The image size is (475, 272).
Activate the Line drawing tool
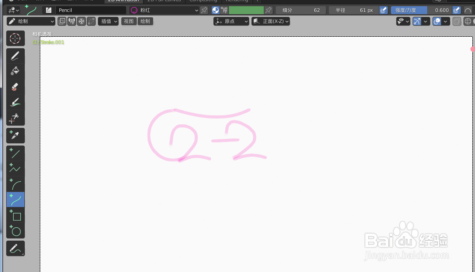point(15,153)
